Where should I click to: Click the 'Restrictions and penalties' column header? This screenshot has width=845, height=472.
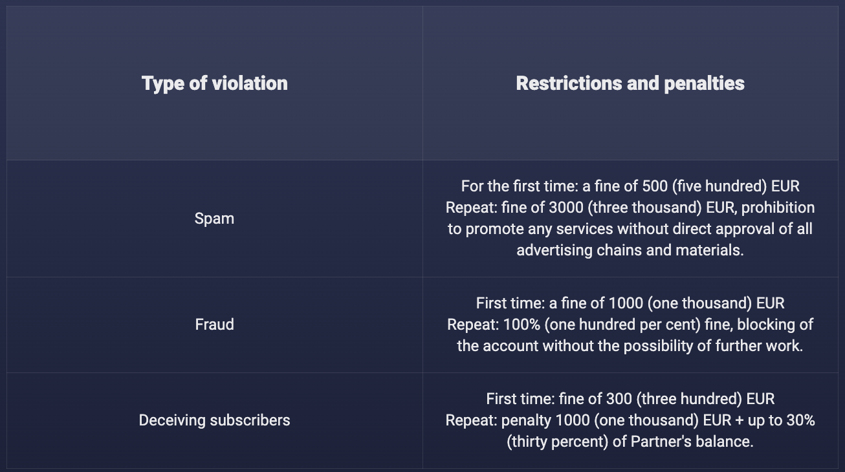tap(630, 83)
